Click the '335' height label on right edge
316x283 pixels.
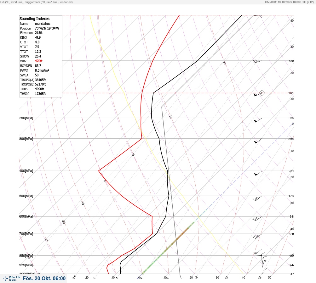[291, 118]
